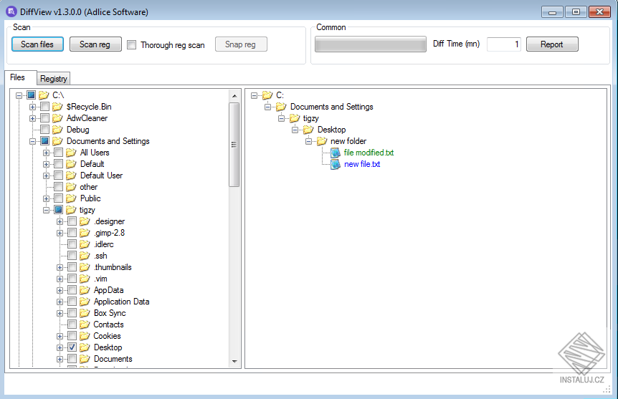Collapse the new folder node in results
This screenshot has width=618, height=399.
pyautogui.click(x=309, y=141)
